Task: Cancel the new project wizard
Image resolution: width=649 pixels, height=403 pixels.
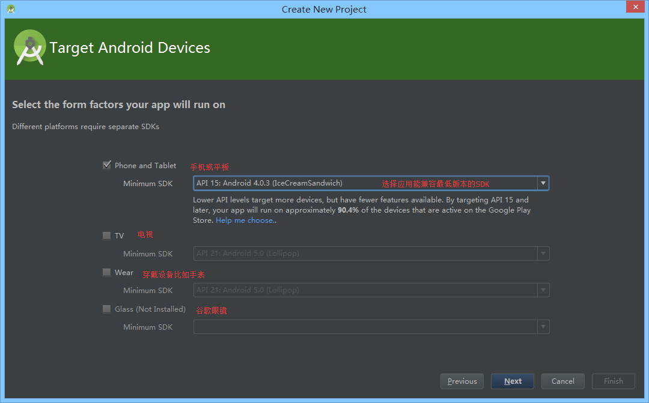Action: pos(562,381)
